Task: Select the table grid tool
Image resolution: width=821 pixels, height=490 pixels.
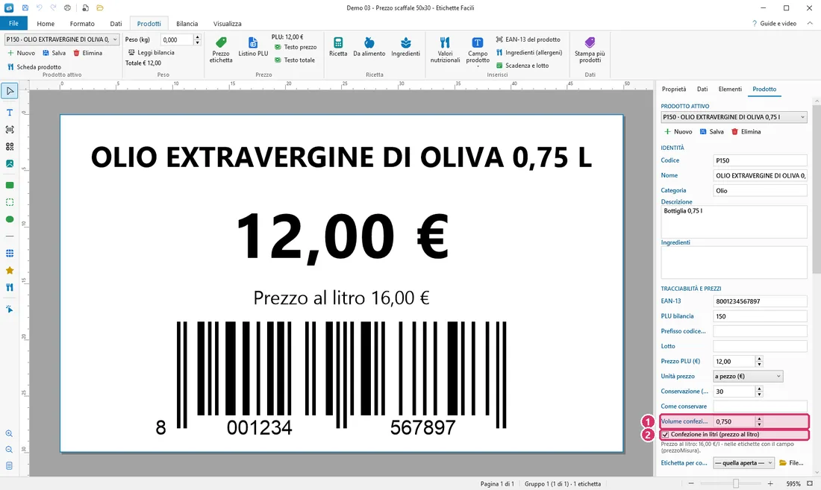Action: (x=10, y=253)
